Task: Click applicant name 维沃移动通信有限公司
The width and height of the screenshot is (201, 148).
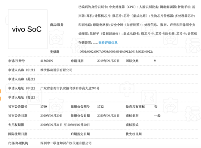Action: click(56, 70)
